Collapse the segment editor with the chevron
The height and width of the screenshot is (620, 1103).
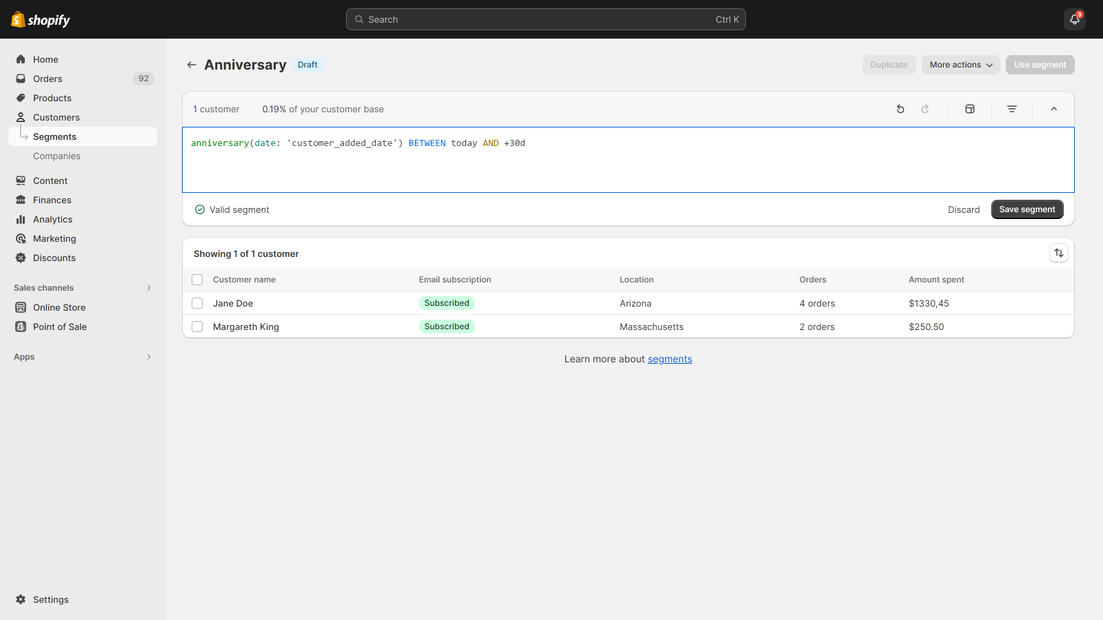pos(1053,109)
